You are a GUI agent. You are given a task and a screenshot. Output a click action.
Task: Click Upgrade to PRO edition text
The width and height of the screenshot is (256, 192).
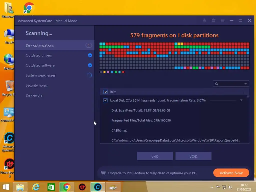[152, 173]
